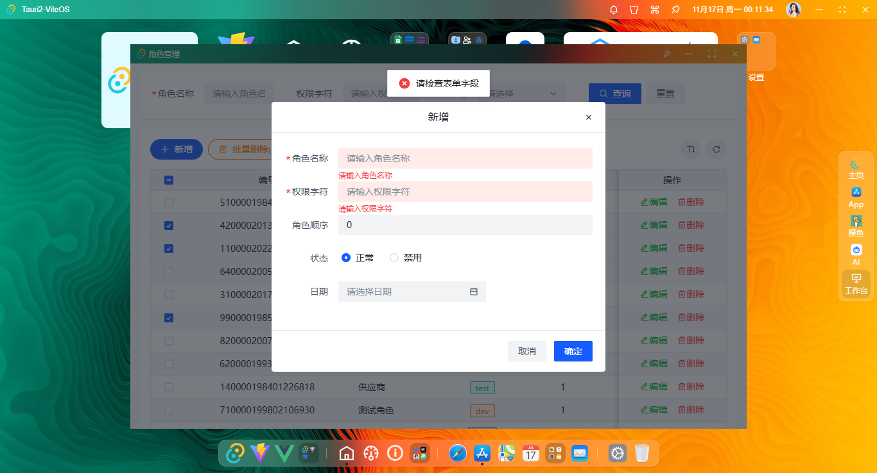
Task: Click 确定 to submit the 新增 form
Action: pyautogui.click(x=573, y=351)
